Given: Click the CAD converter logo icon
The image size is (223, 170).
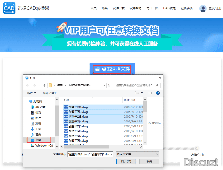Looking at the screenshot, I should 9,8.
